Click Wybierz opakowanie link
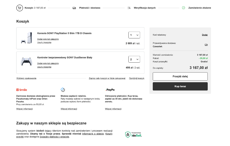 click(x=26, y=78)
